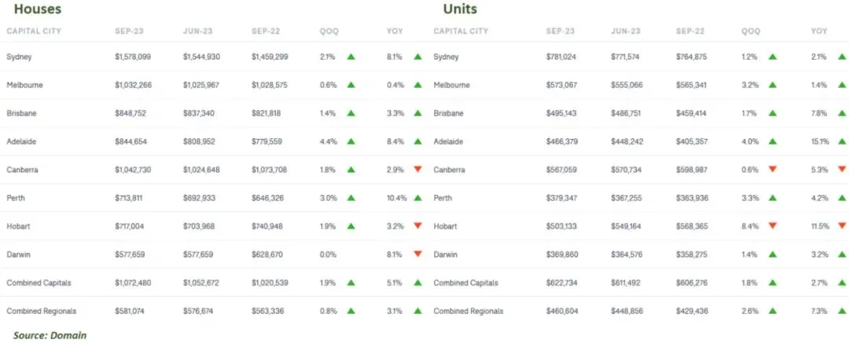
Task: Click red down arrow for Canberra houses YOY
Action: click(x=417, y=170)
